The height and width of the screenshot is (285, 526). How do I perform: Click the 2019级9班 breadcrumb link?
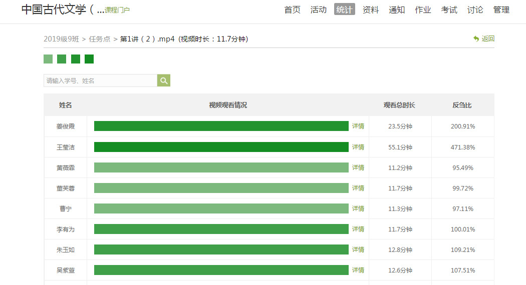pyautogui.click(x=61, y=39)
